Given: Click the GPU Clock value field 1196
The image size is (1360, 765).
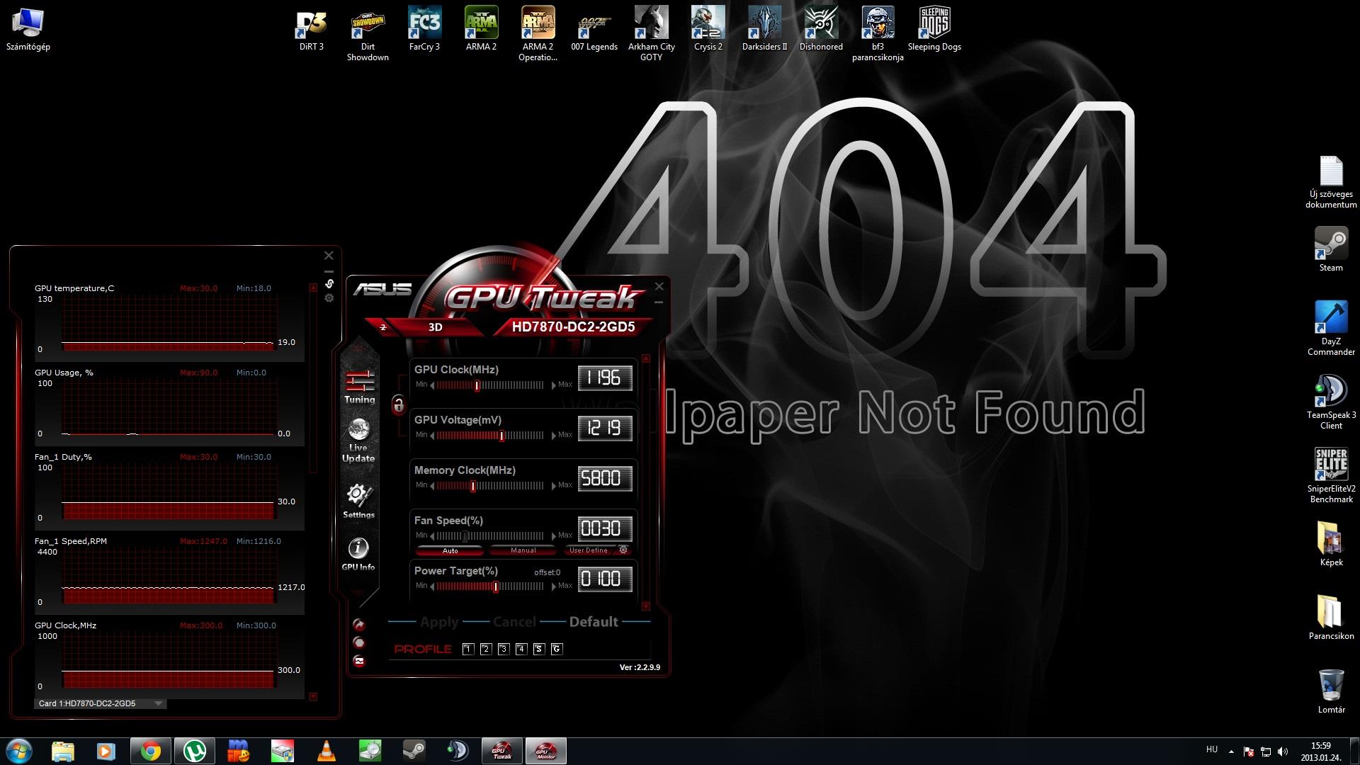Looking at the screenshot, I should (605, 378).
